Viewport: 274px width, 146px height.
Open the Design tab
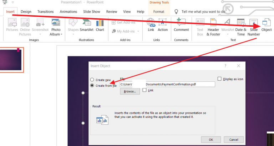[x=26, y=12]
